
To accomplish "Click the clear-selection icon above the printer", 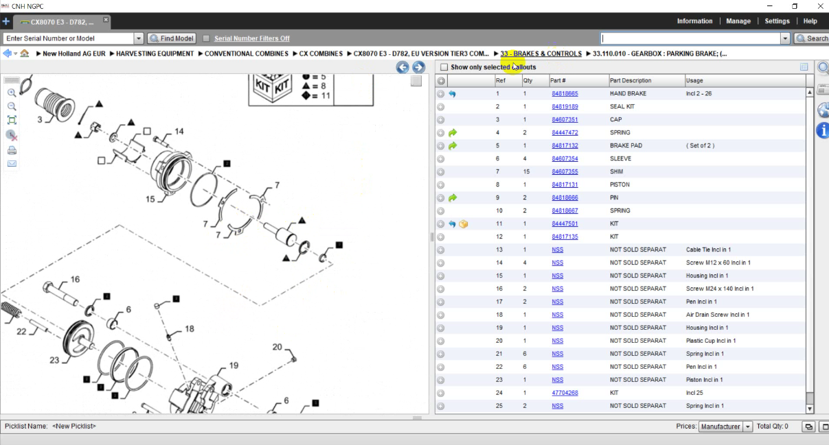I will pos(12,135).
